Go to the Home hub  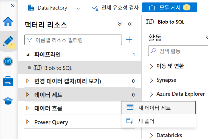tap(8, 21)
